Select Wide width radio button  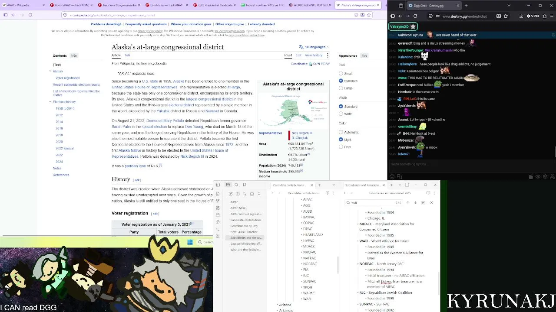pos(341,114)
